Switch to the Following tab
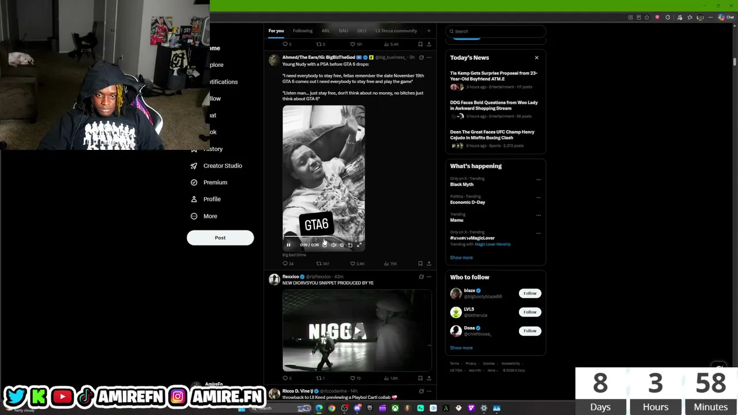 click(303, 31)
